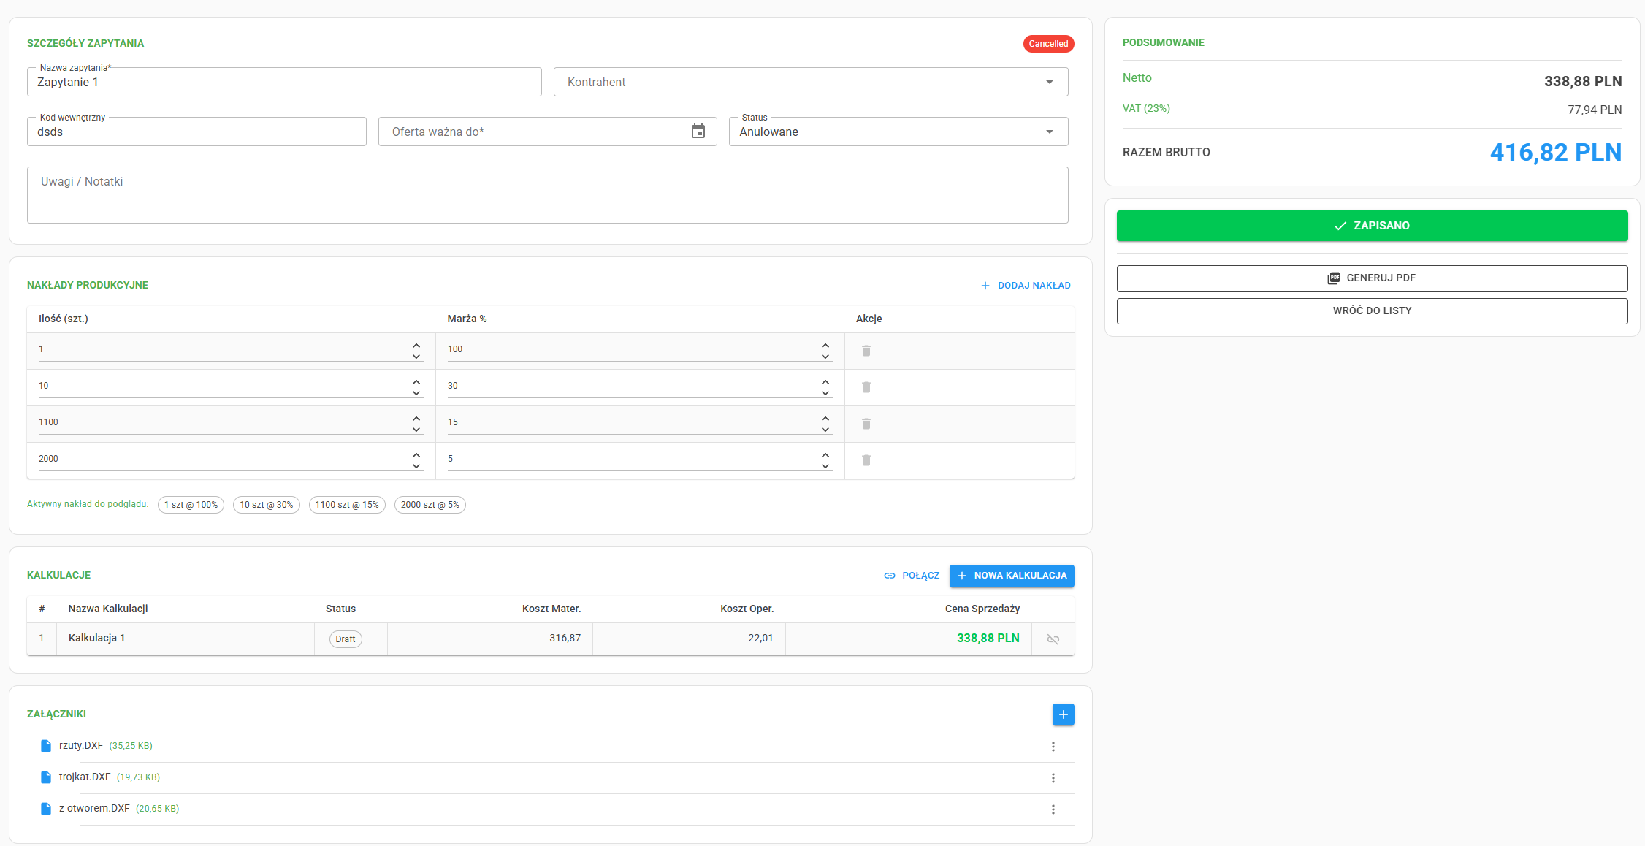Unlink Kalkulacja 1 using the chain icon
Viewport: 1645px width, 846px height.
pos(1053,639)
